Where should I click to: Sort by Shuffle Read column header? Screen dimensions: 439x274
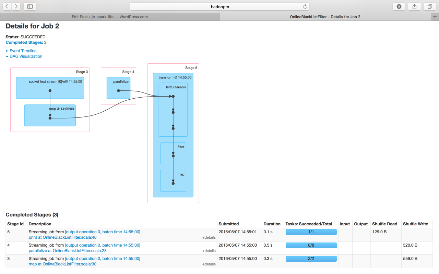[x=385, y=224]
